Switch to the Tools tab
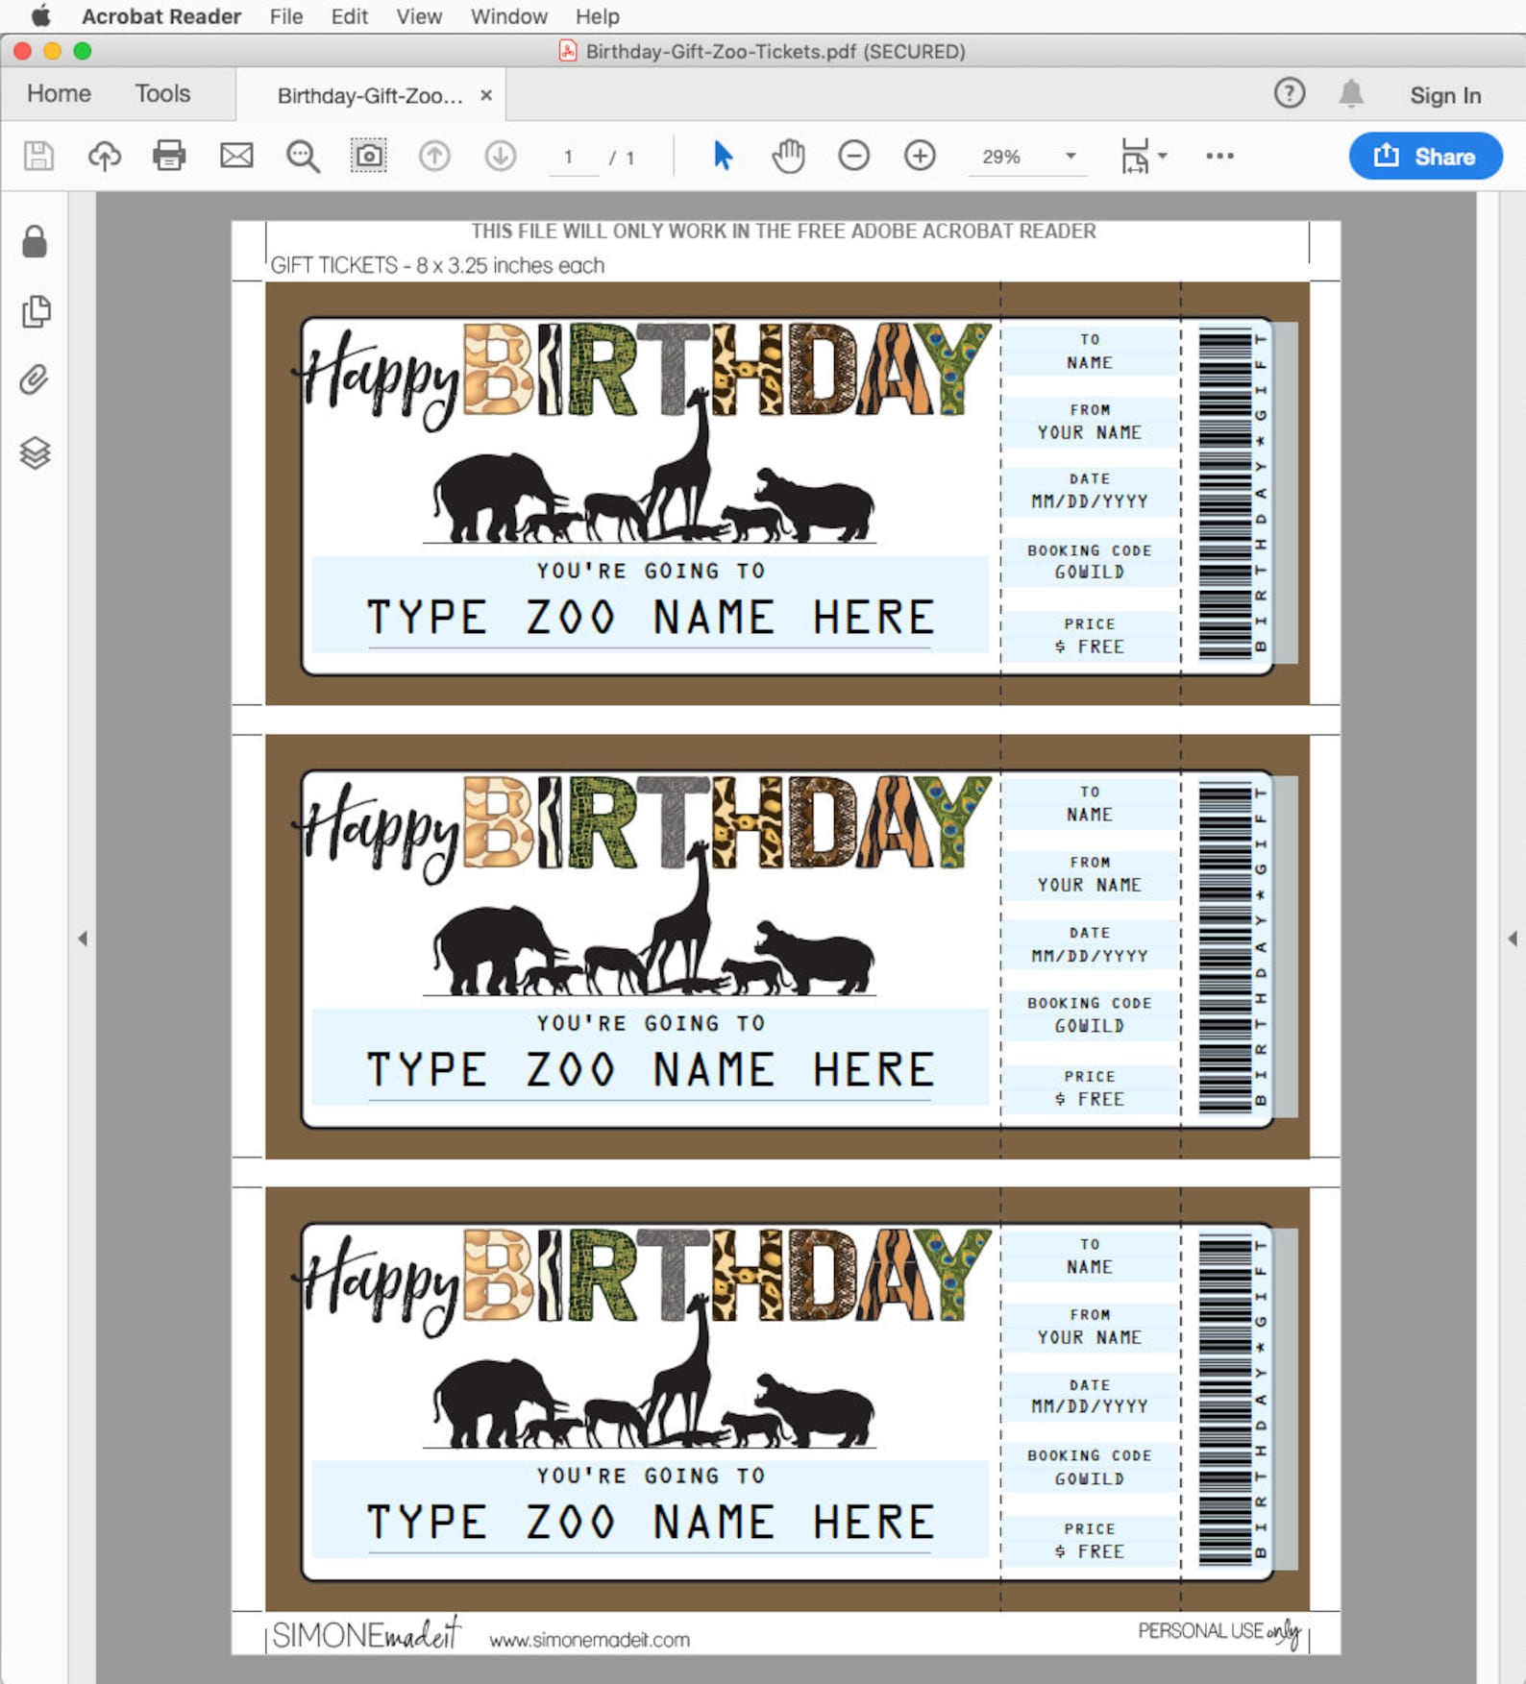 pyautogui.click(x=162, y=93)
